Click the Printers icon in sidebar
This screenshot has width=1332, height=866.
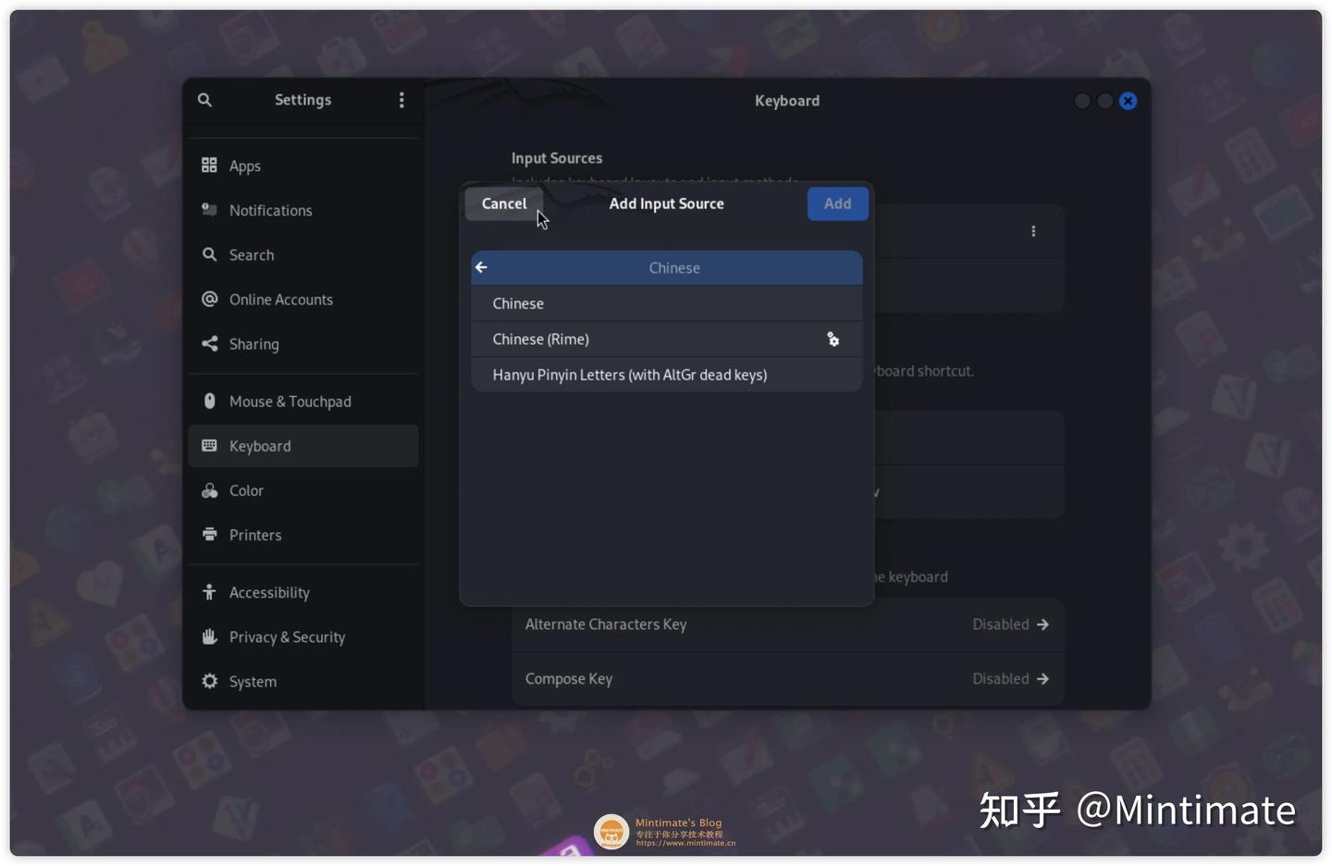pos(209,535)
